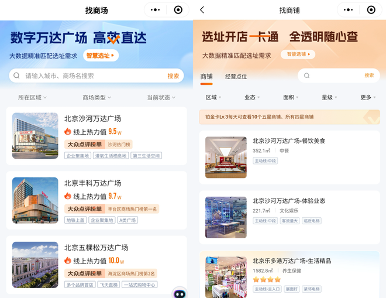
Task: Expand the 面积 area filter
Action: coord(291,97)
